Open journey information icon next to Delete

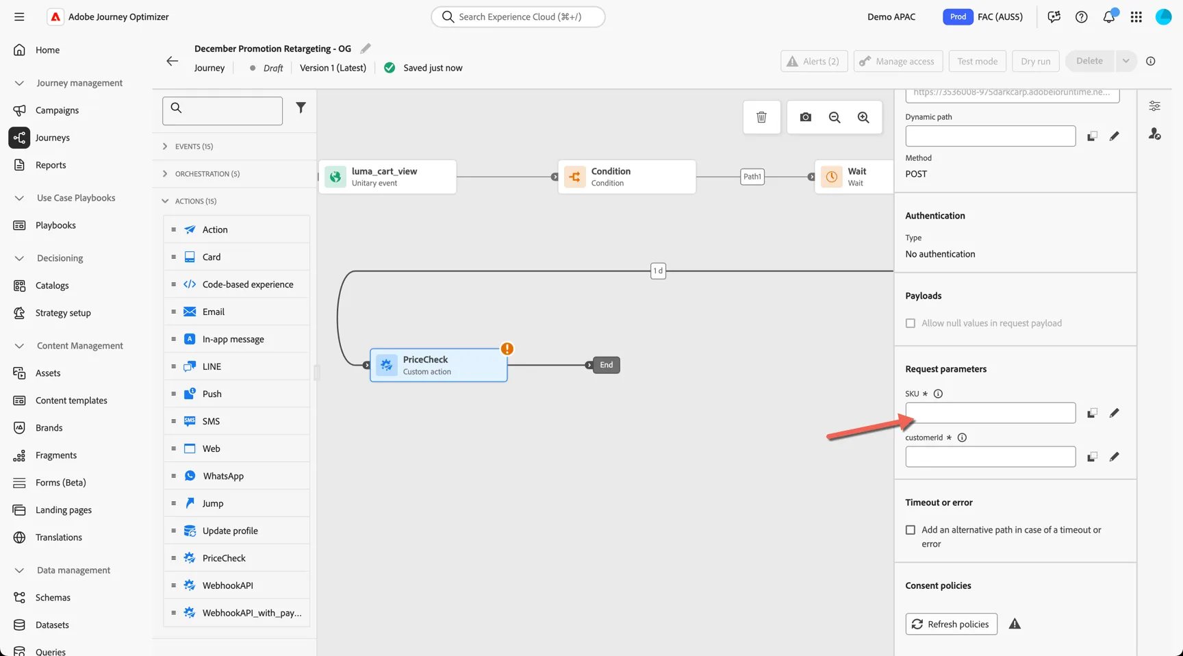click(1151, 61)
